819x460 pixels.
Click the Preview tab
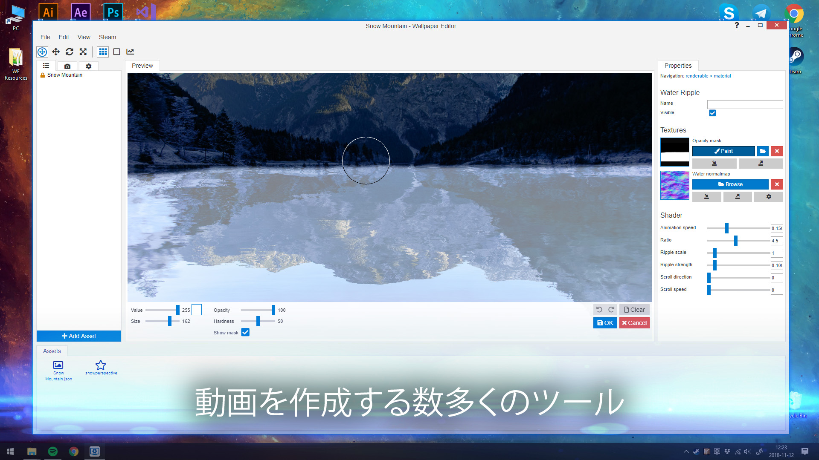(143, 66)
